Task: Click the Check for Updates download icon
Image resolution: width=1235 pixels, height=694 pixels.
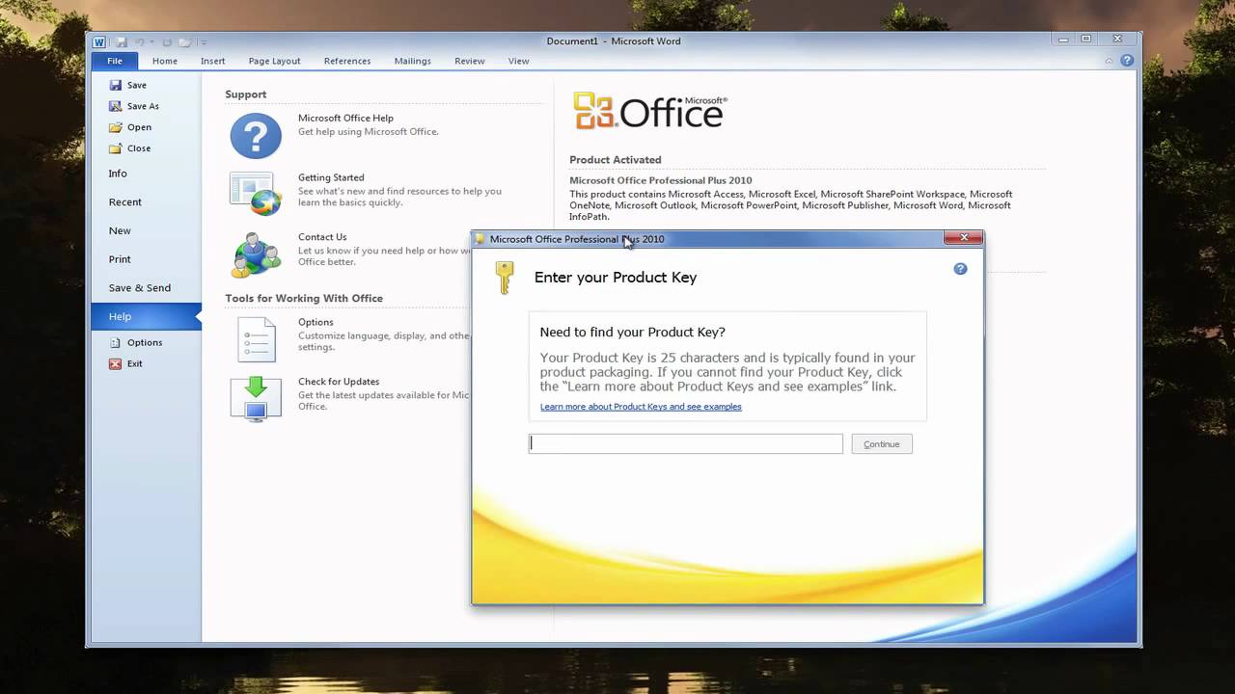Action: coord(256,398)
